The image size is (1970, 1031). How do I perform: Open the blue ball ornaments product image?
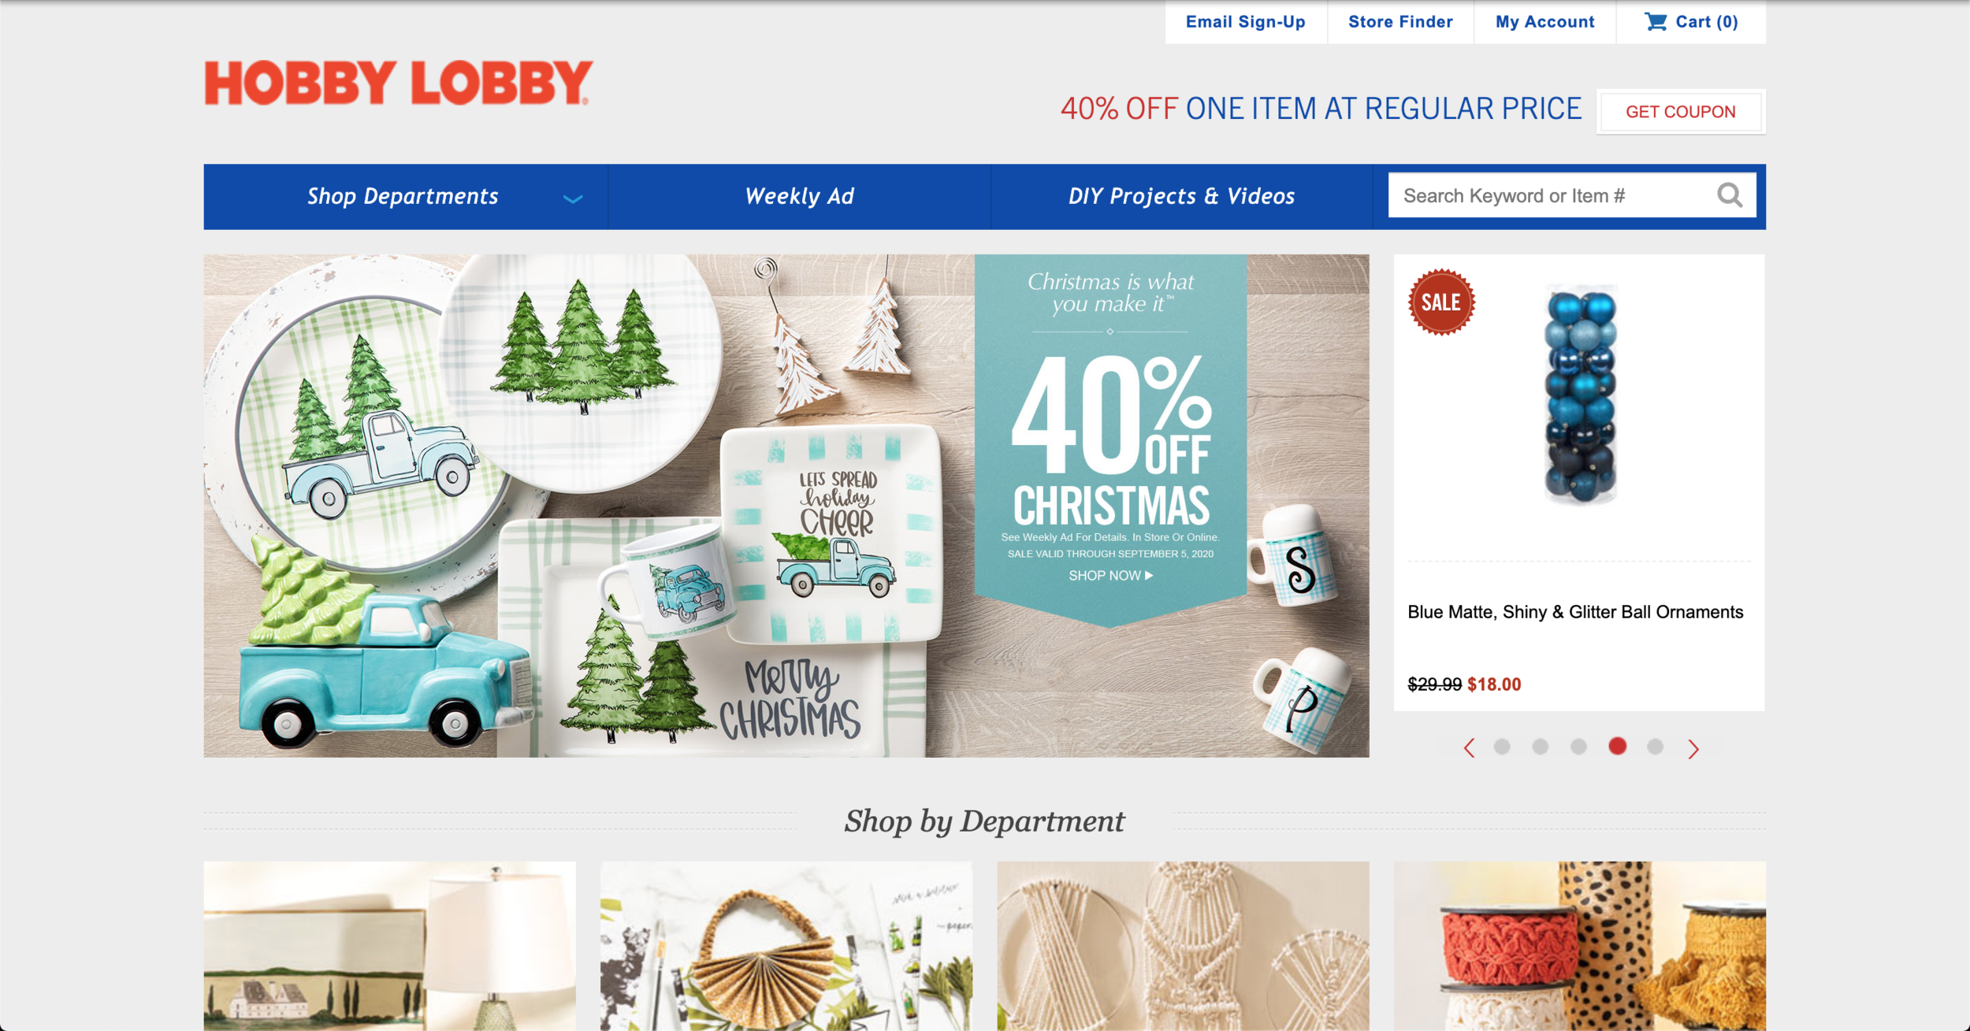pos(1580,394)
